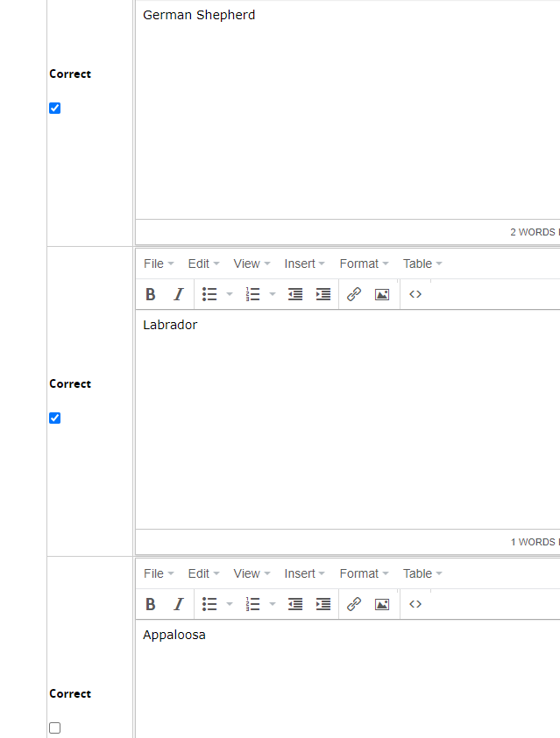Screen dimensions: 560x738
Task: Apply bullet list in the Appaloosa editor
Action: click(209, 604)
